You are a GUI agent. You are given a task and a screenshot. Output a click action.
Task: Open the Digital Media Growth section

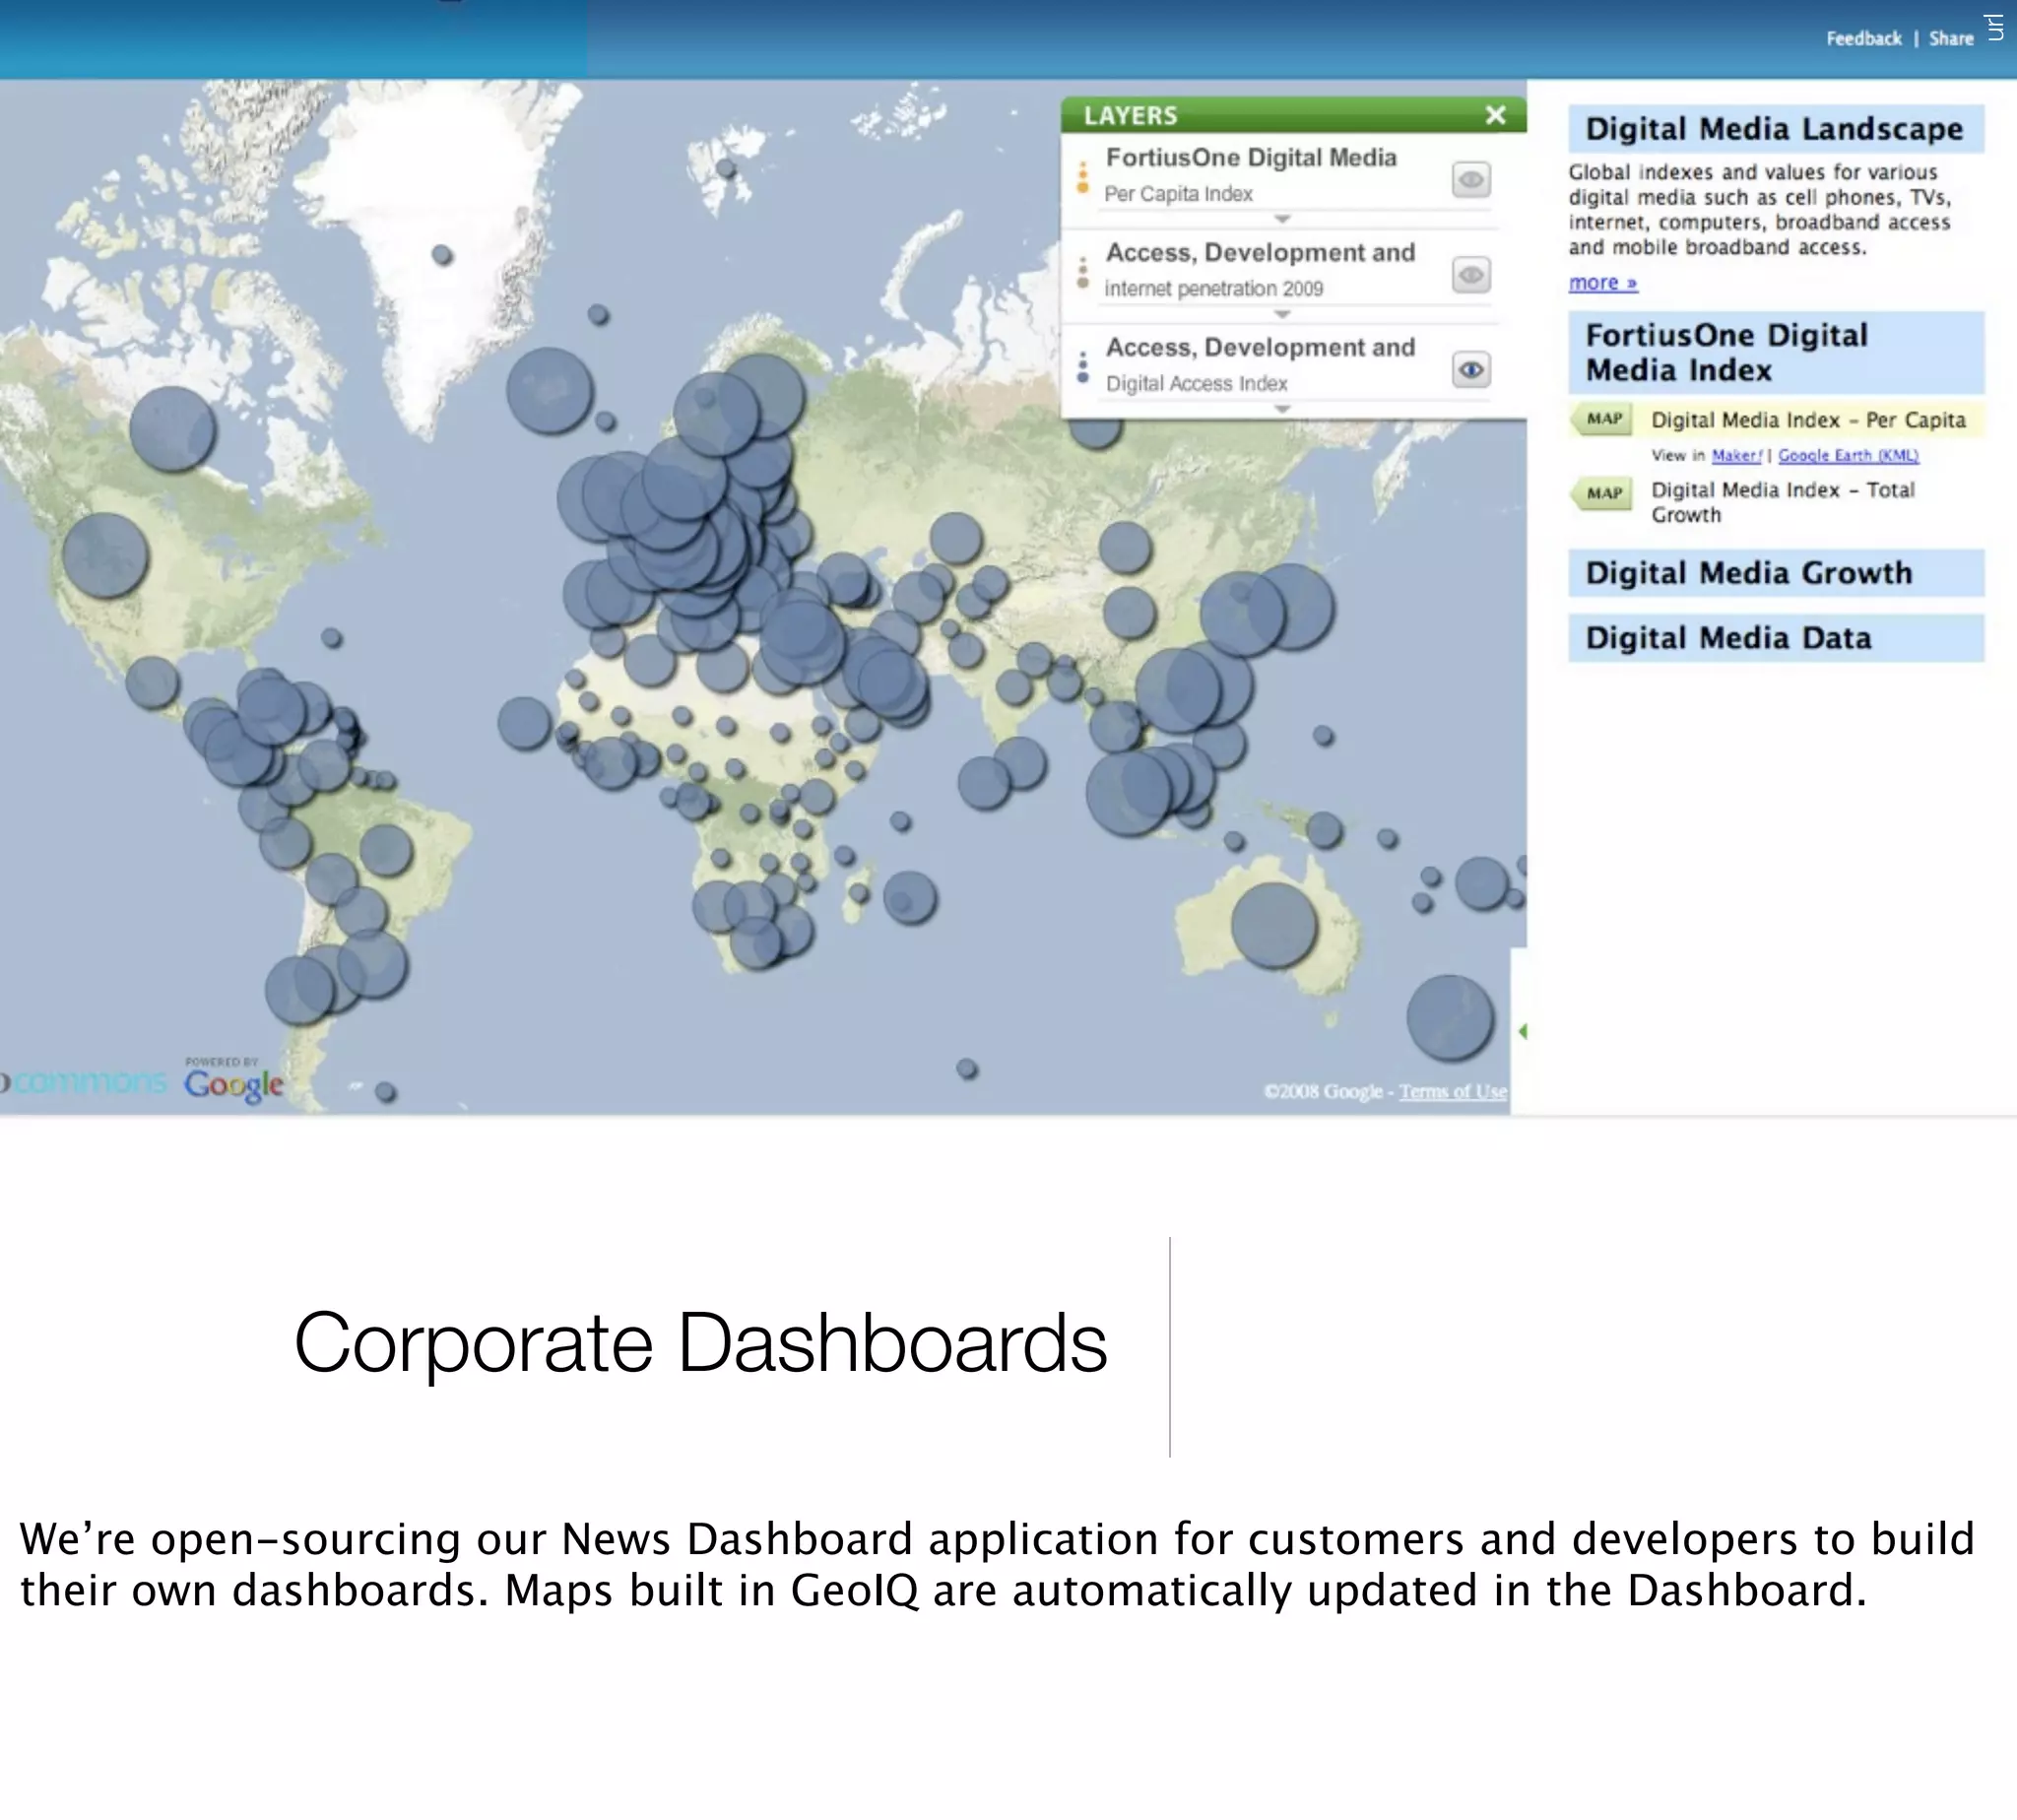point(1776,573)
